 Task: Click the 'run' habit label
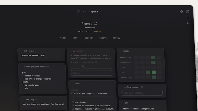tap(122, 72)
